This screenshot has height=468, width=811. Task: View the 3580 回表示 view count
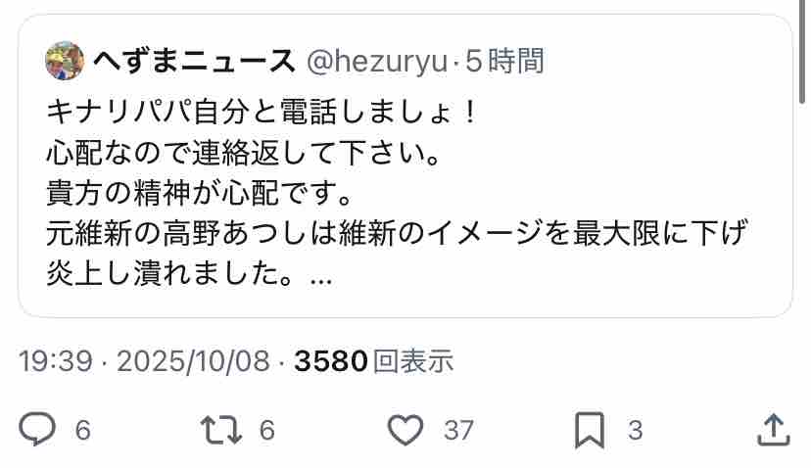[x=374, y=361]
